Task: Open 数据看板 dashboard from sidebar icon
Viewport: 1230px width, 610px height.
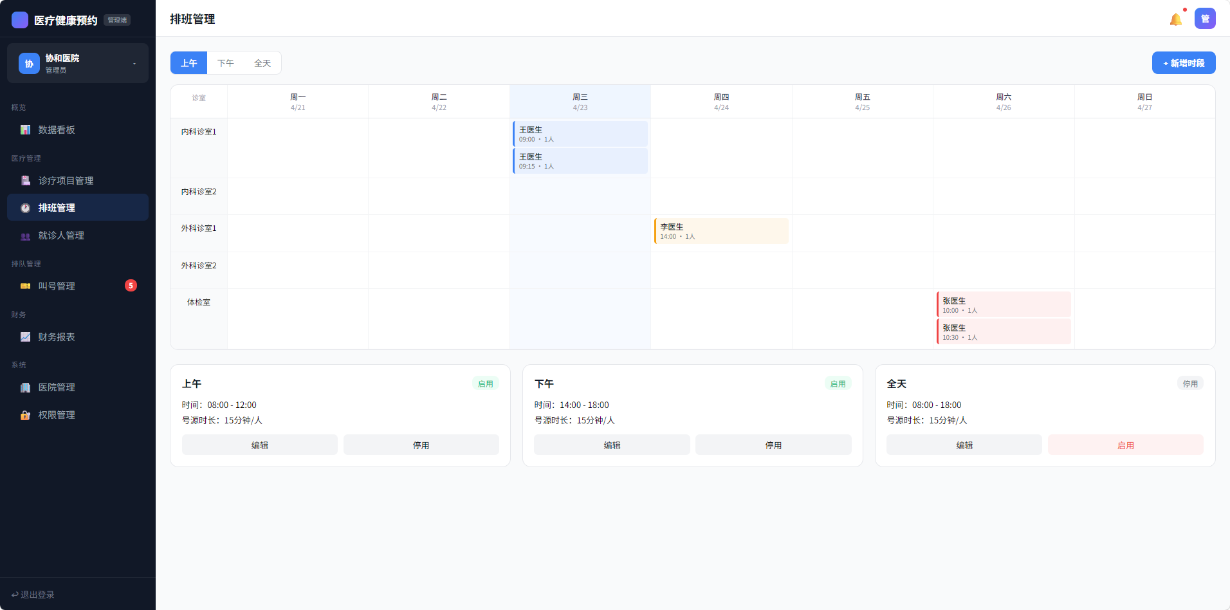Action: tap(26, 130)
